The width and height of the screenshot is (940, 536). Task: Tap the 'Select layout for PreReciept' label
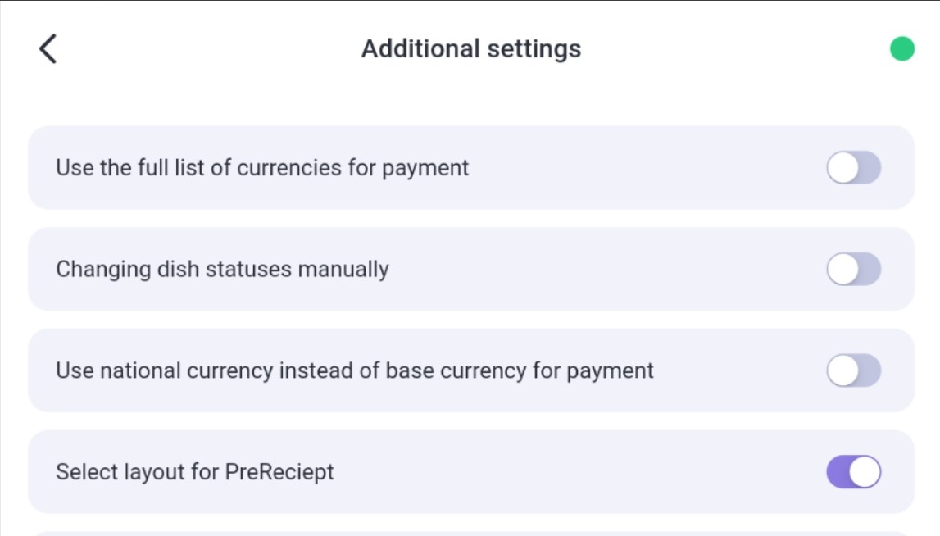point(195,472)
